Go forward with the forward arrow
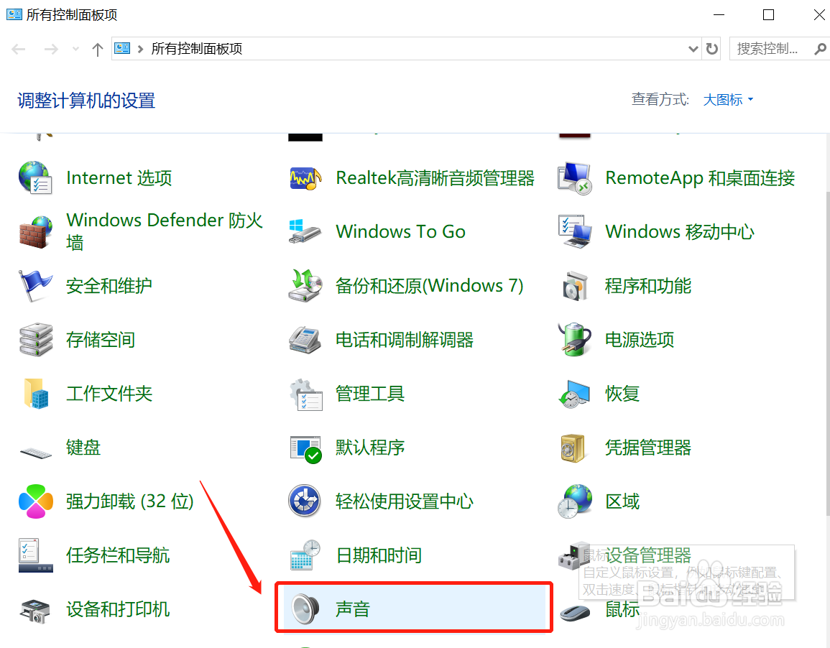830x648 pixels. pyautogui.click(x=51, y=49)
